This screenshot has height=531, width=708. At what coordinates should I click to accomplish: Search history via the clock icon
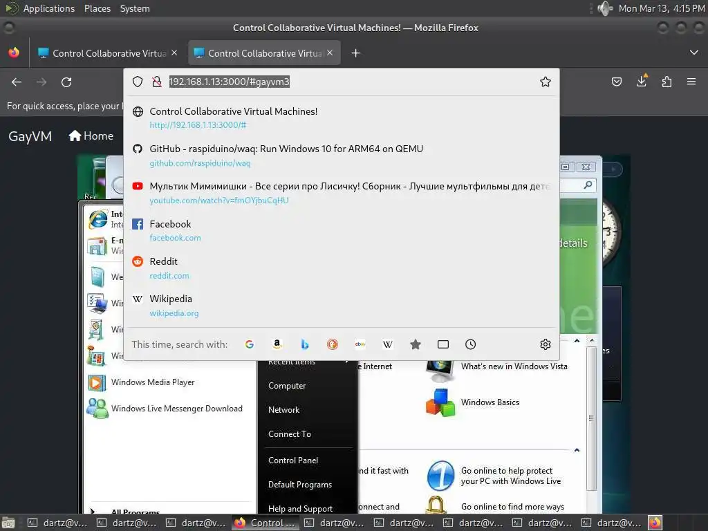point(470,344)
